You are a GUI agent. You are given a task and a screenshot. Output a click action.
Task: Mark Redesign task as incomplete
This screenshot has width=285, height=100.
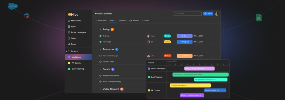click(100, 36)
